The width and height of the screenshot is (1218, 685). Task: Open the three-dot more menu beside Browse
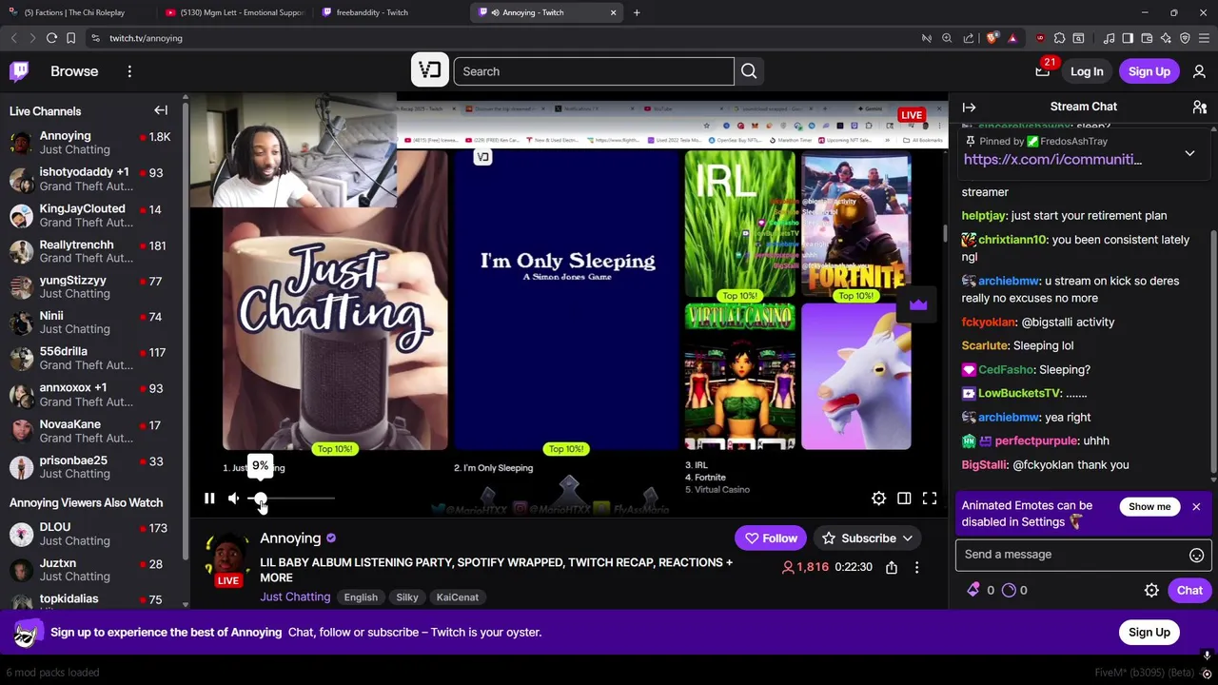pos(129,71)
